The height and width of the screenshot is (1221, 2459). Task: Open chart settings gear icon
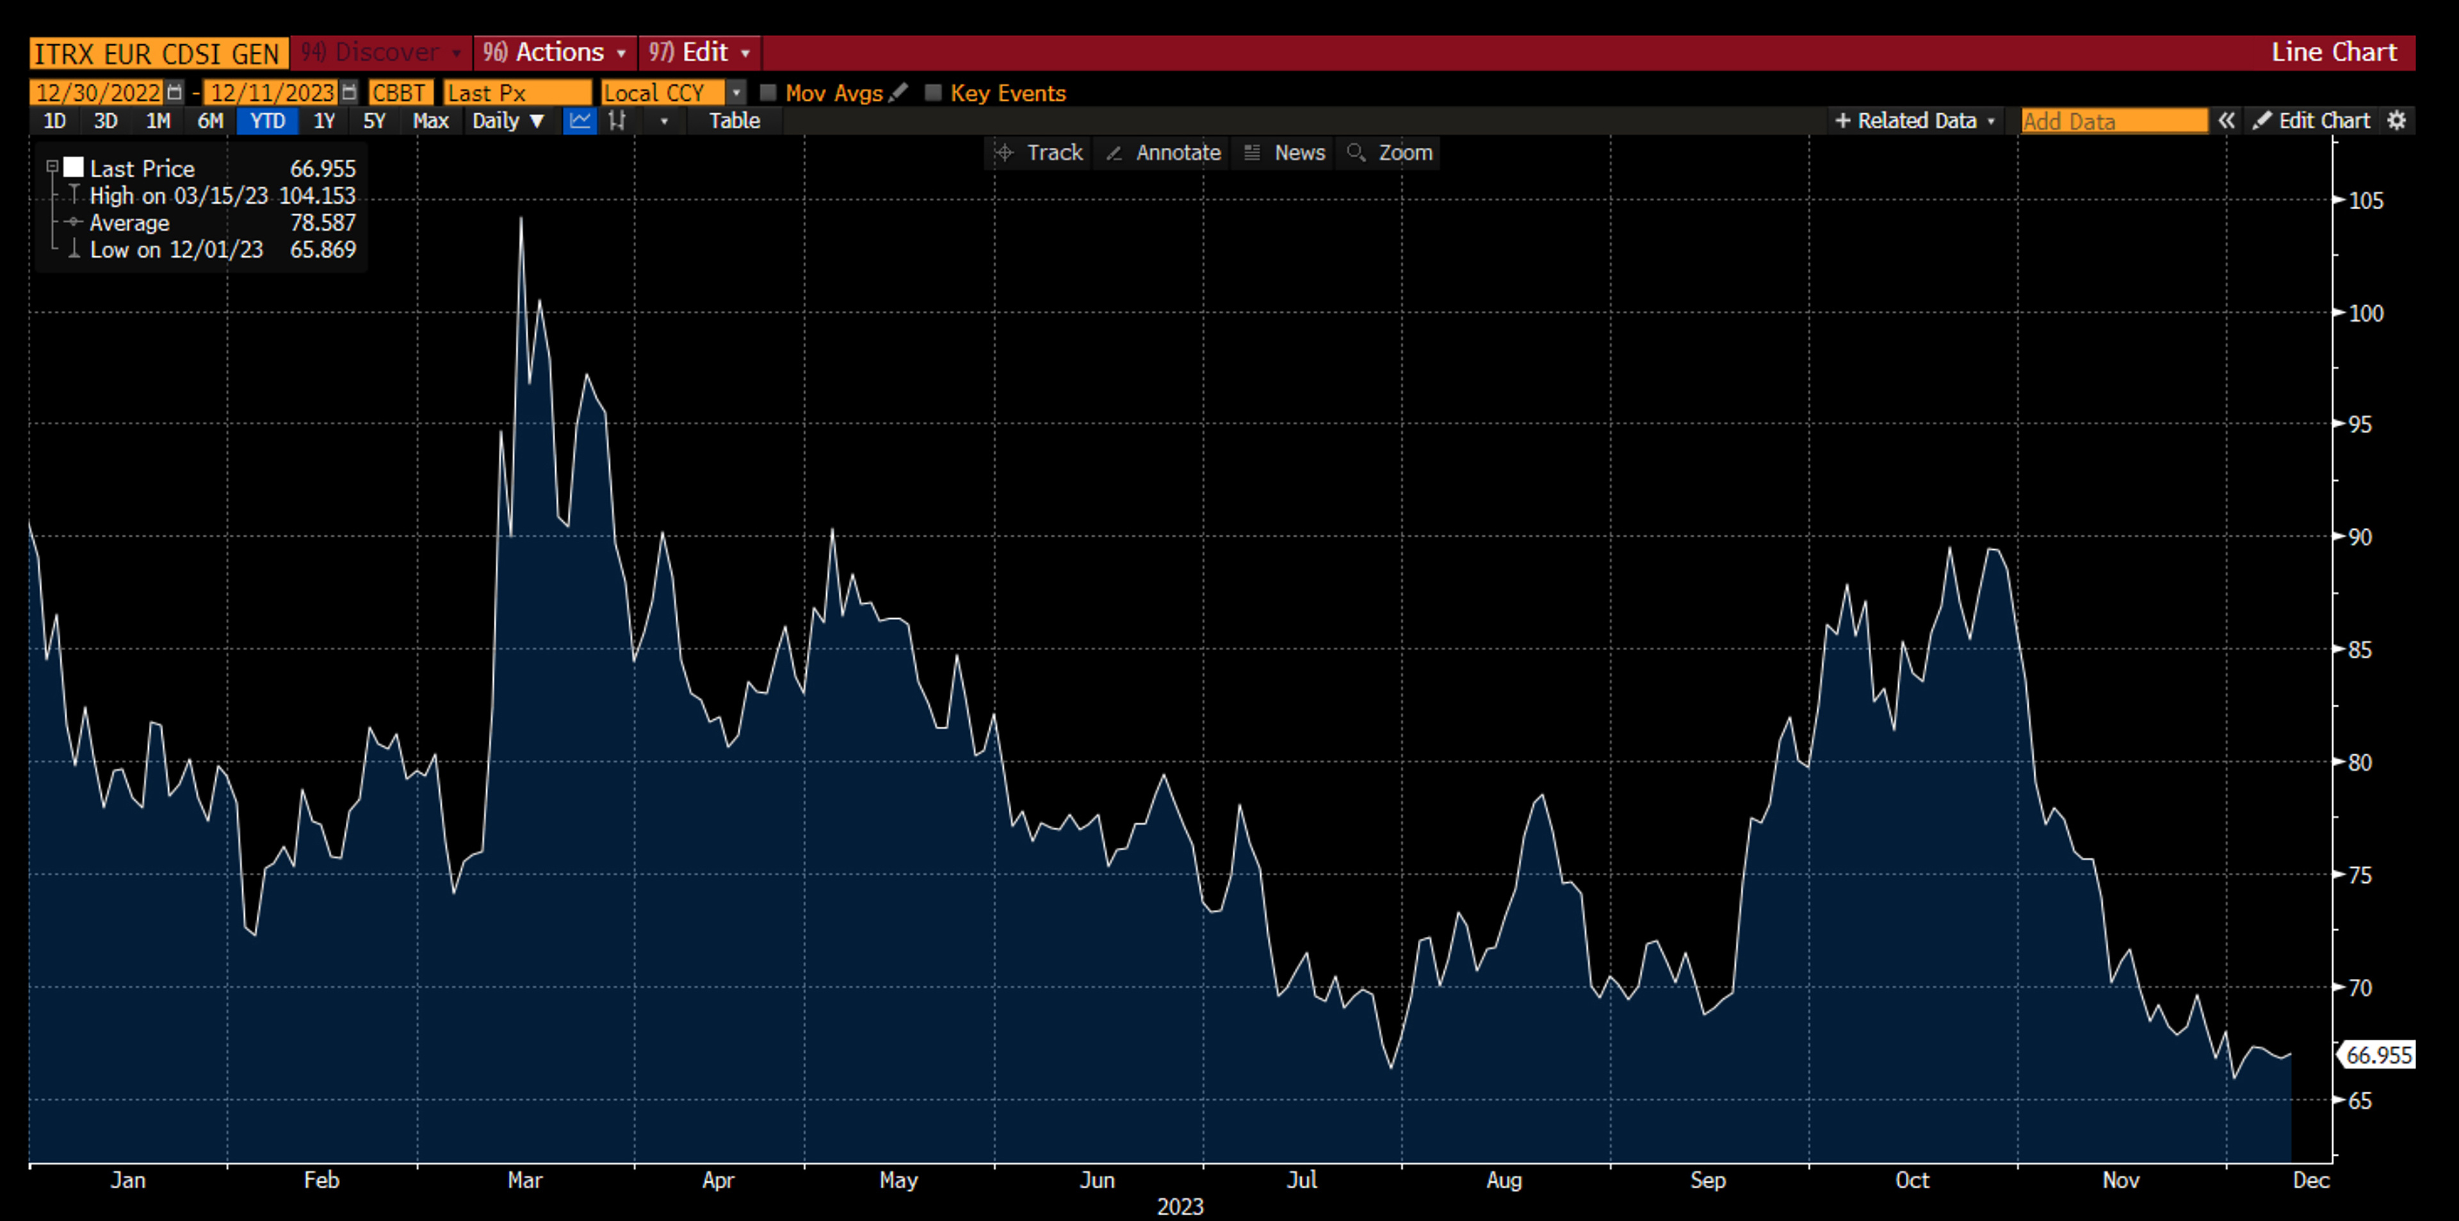pyautogui.click(x=2397, y=121)
